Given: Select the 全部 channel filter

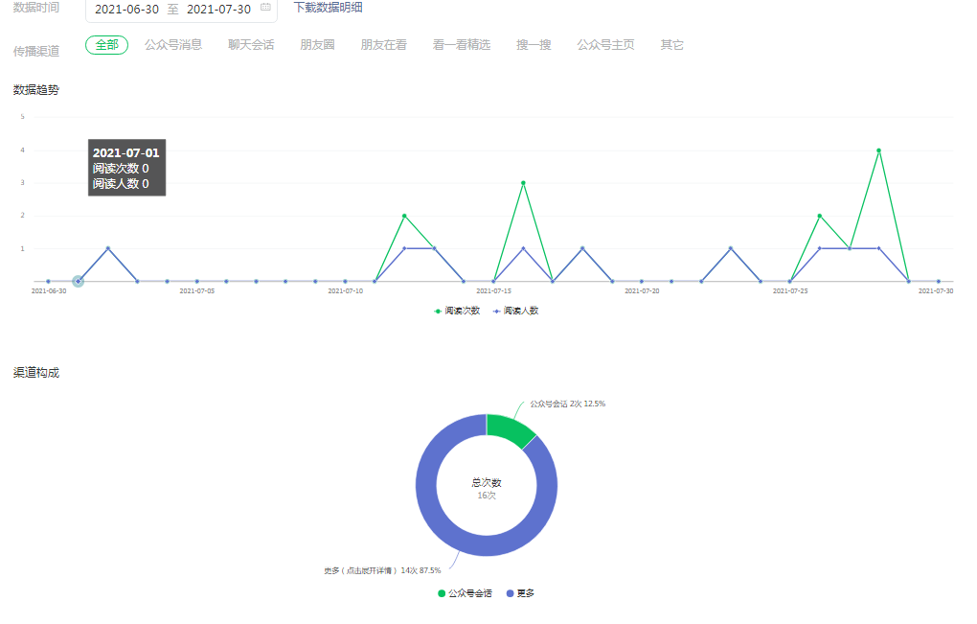Looking at the screenshot, I should [x=106, y=45].
